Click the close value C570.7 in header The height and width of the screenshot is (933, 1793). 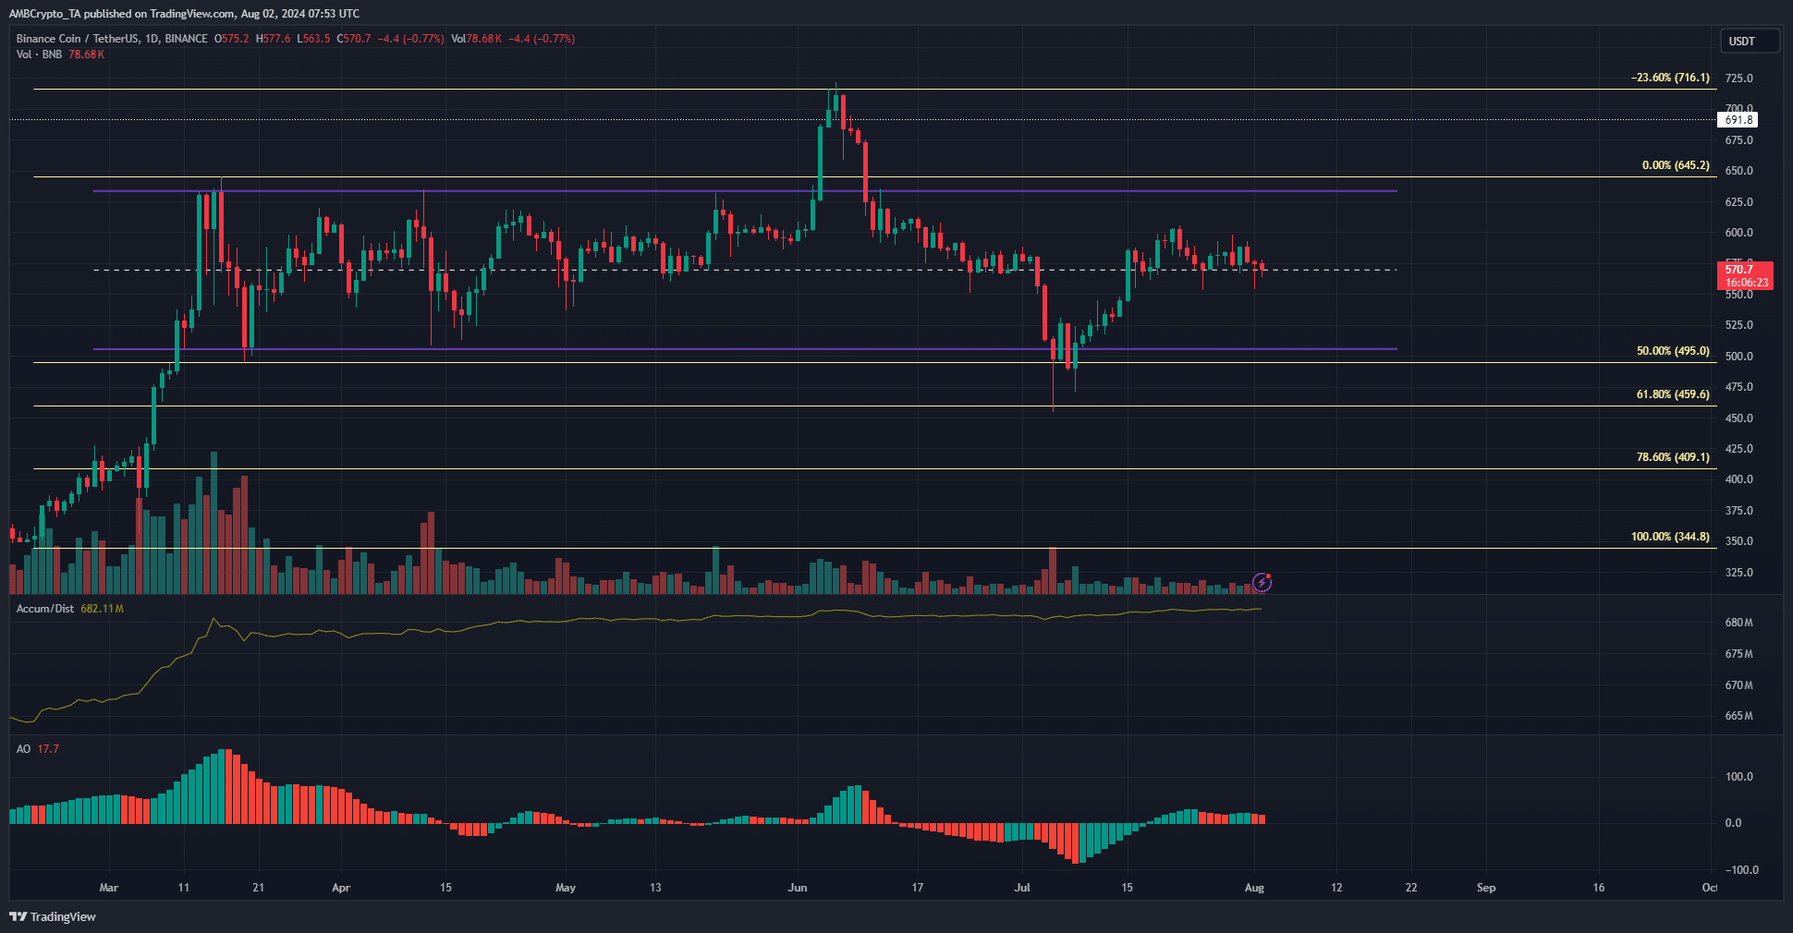[354, 39]
